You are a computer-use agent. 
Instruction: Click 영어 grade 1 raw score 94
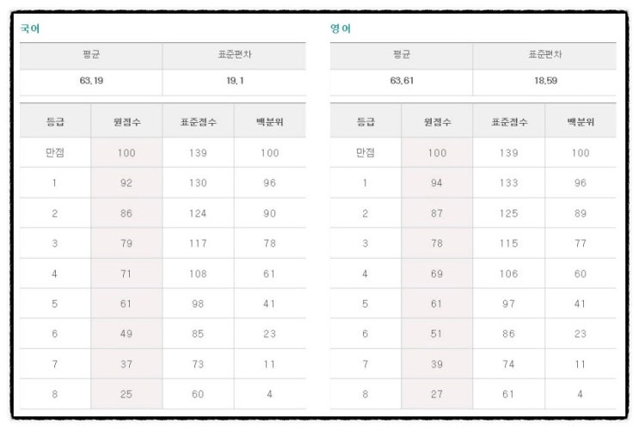click(437, 183)
